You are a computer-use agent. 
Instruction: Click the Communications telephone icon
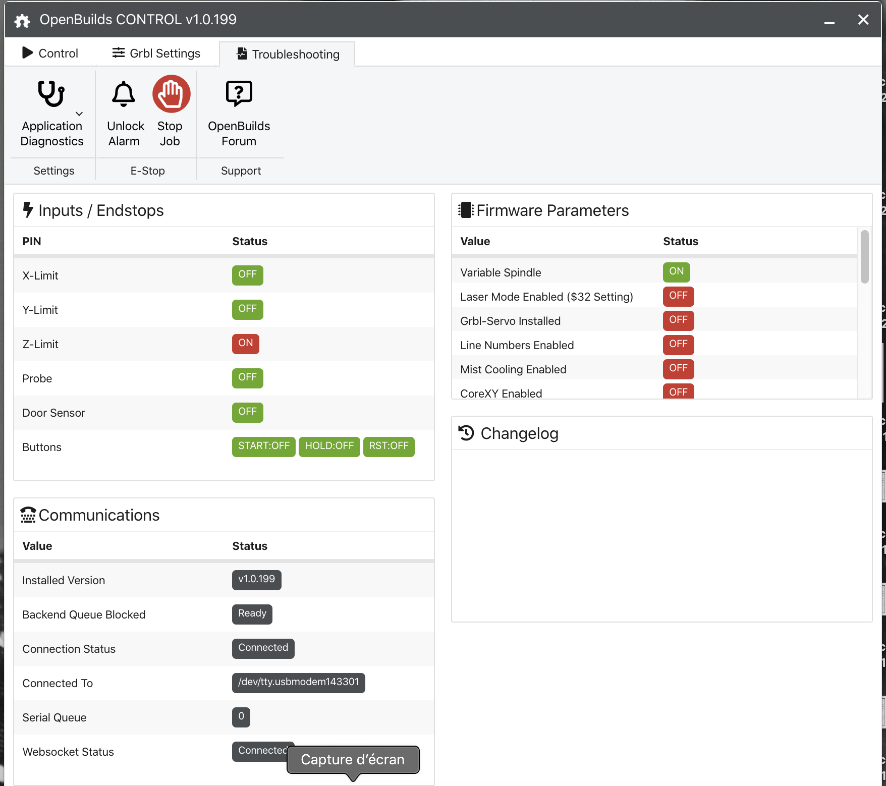click(x=28, y=515)
